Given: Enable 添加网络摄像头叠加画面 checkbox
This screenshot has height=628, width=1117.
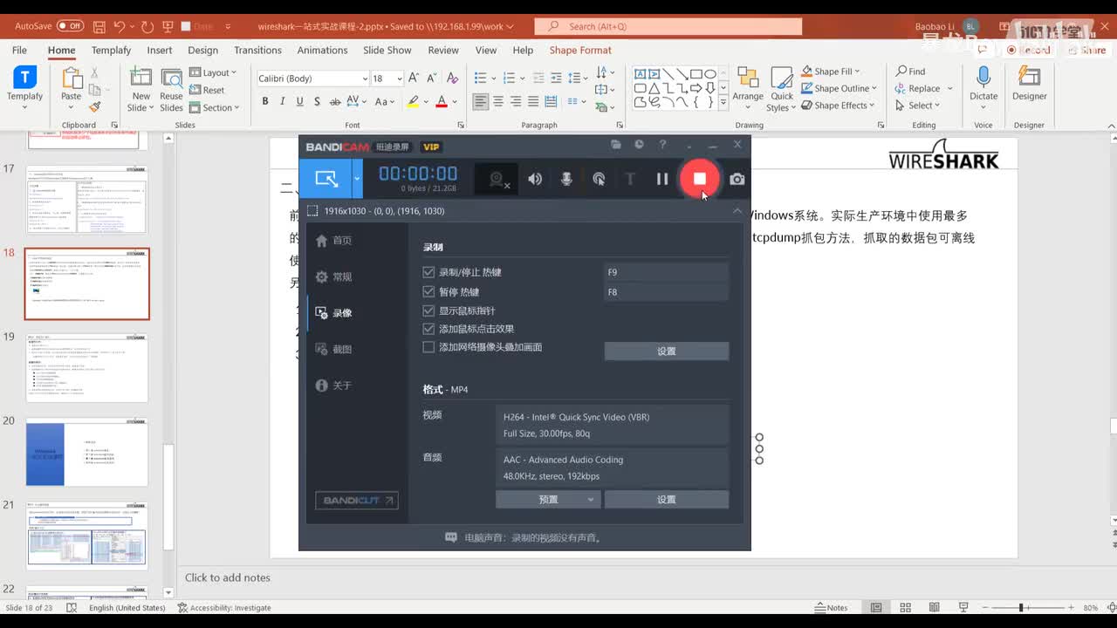Looking at the screenshot, I should [x=428, y=347].
